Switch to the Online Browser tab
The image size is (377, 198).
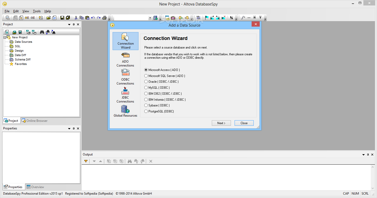click(x=35, y=121)
